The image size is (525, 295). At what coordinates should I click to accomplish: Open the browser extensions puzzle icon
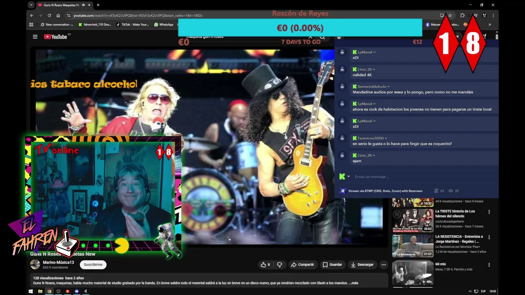(x=462, y=16)
